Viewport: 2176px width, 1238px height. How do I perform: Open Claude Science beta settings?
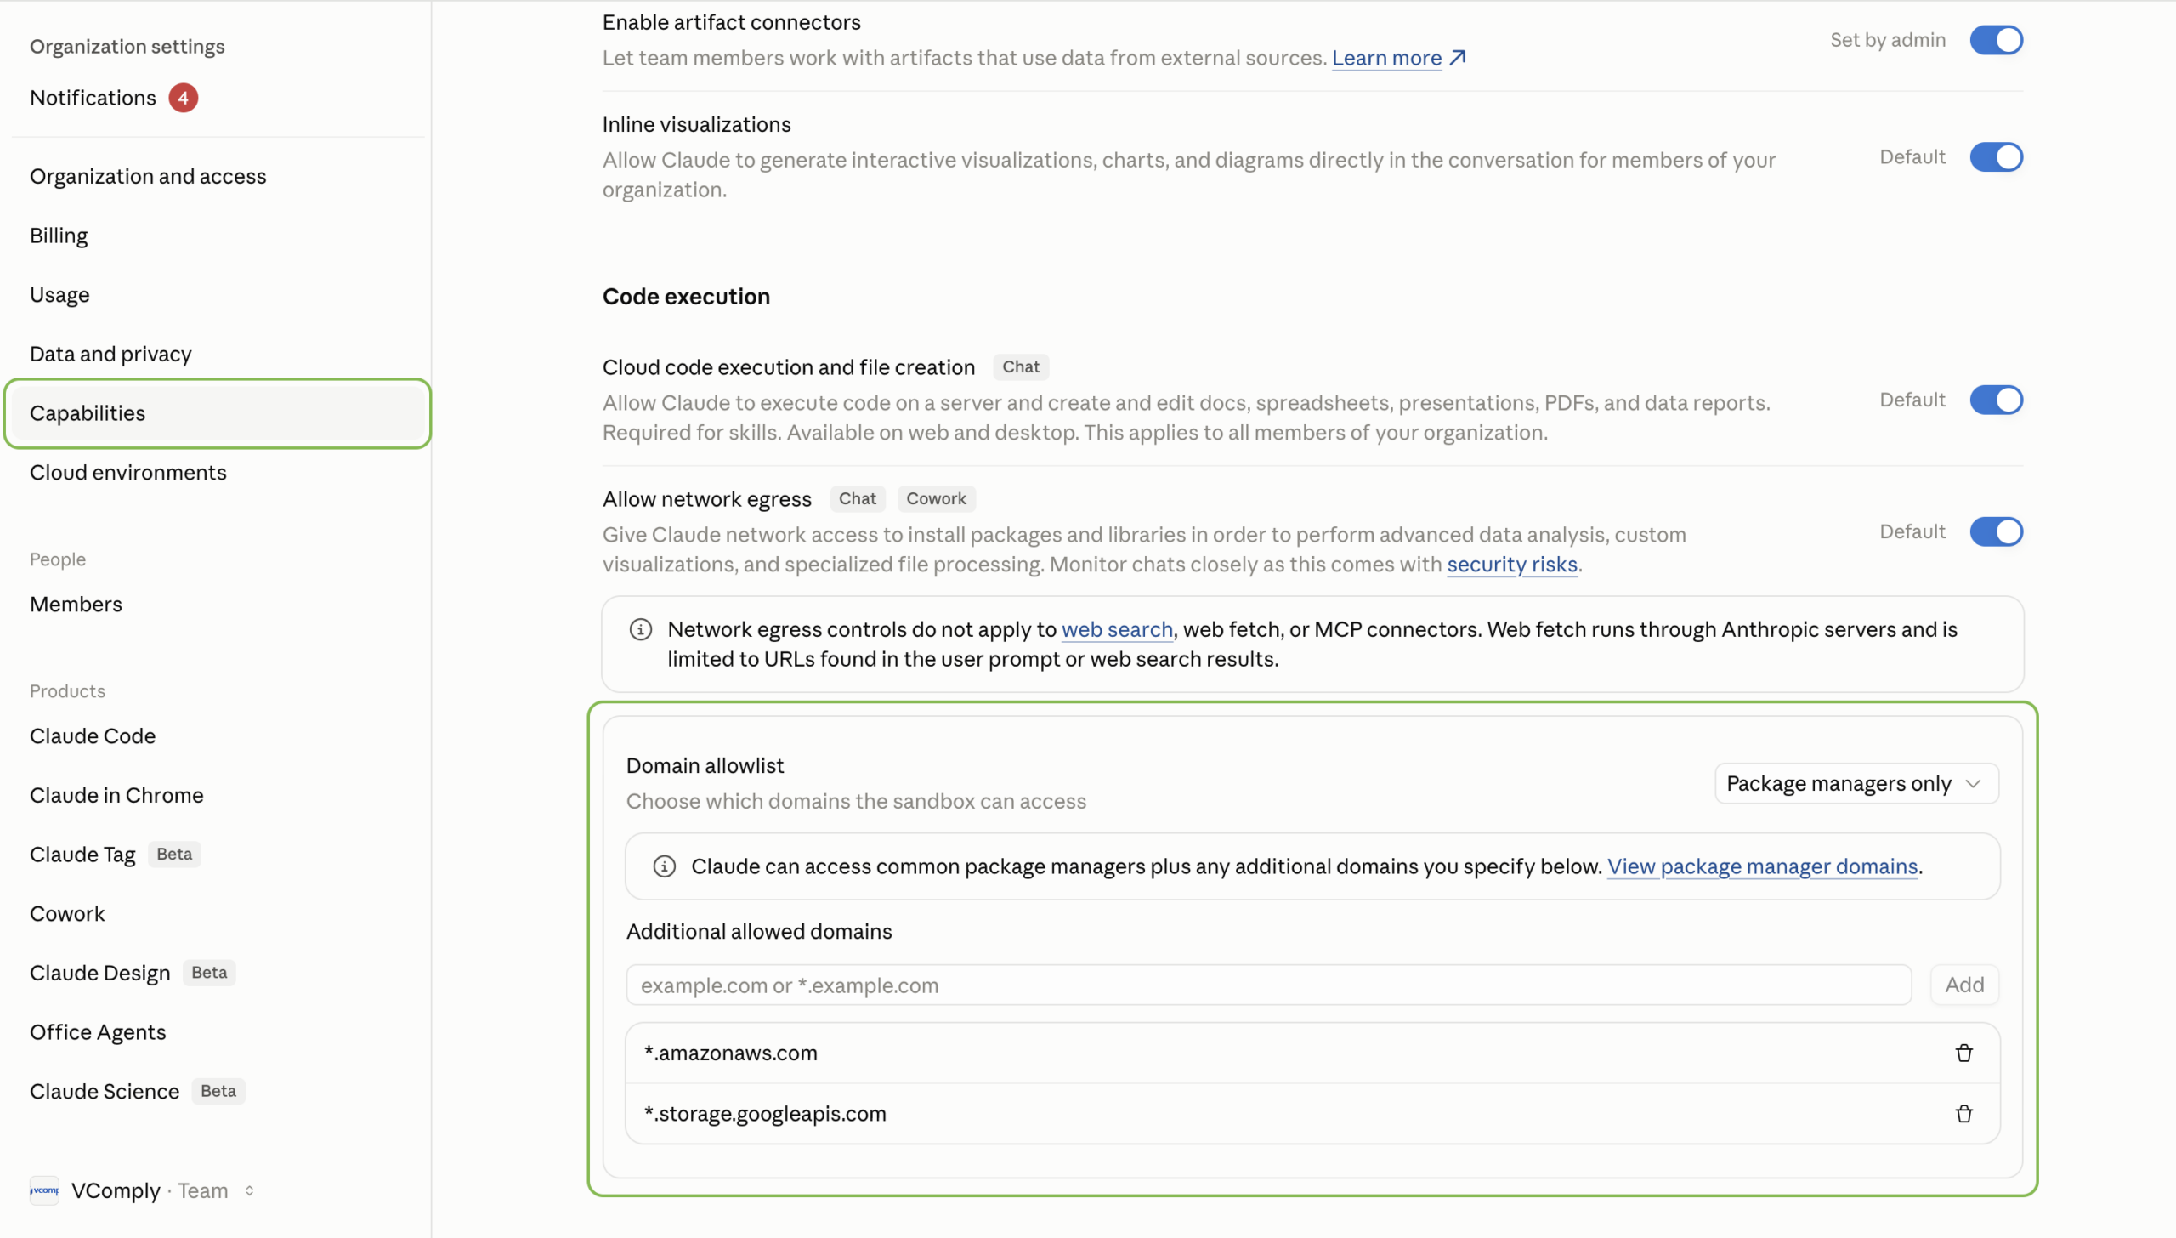(x=218, y=1091)
